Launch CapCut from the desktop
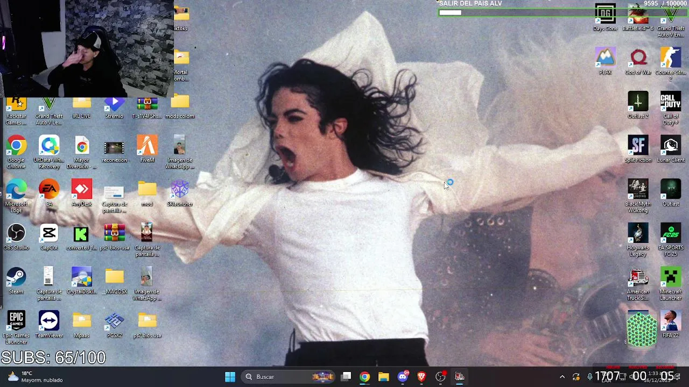 pyautogui.click(x=49, y=237)
